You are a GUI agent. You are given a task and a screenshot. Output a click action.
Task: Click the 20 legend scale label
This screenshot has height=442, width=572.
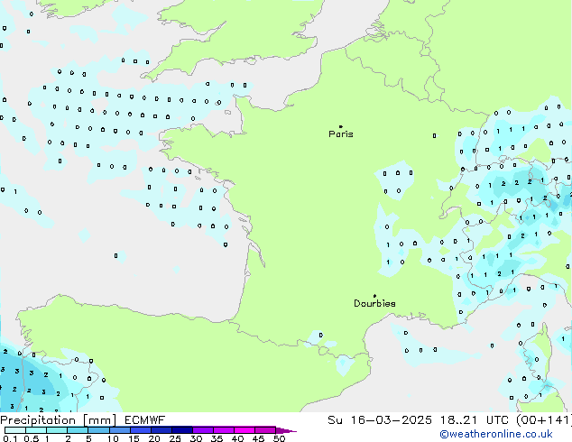[x=154, y=438]
